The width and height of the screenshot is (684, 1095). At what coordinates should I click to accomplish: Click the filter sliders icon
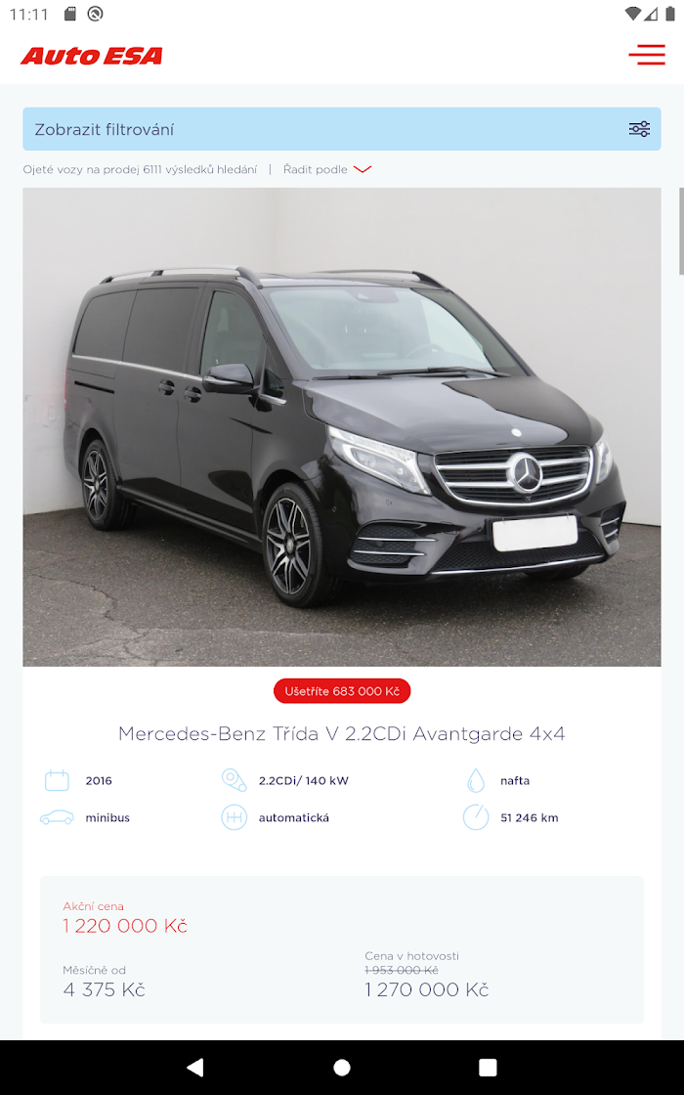tap(639, 129)
